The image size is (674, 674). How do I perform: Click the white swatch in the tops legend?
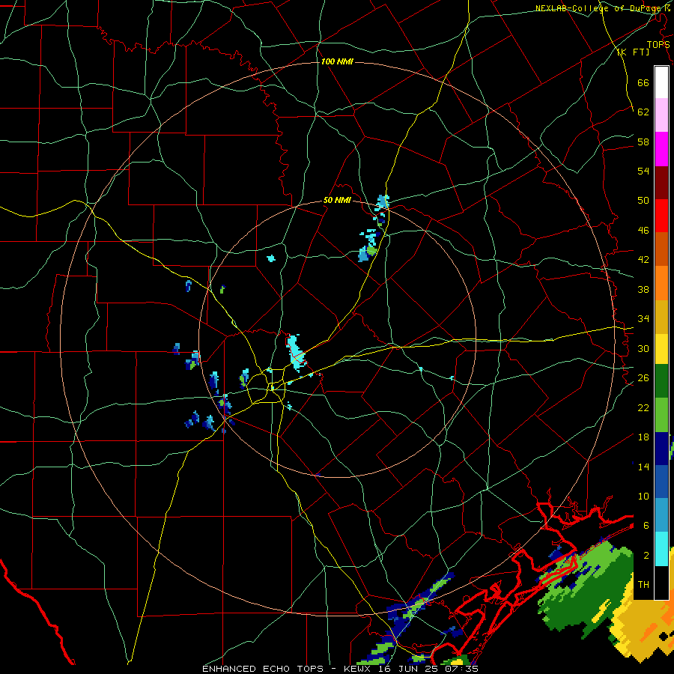pyautogui.click(x=661, y=82)
